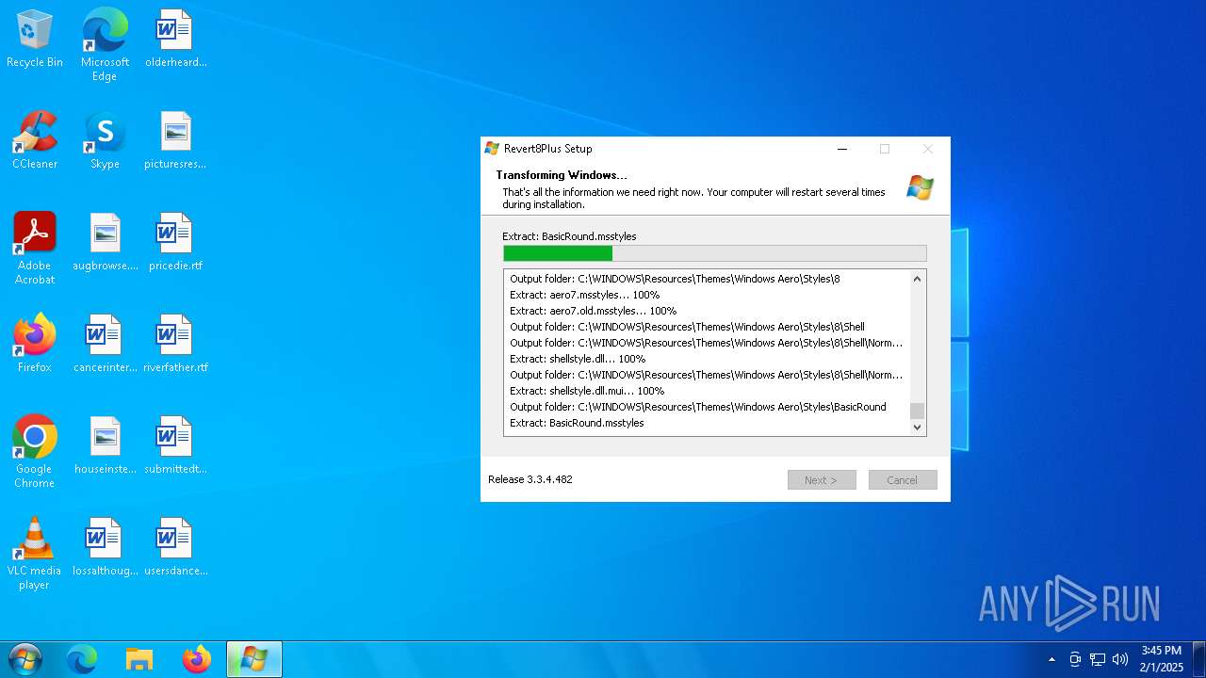Open the volume control tray icon
Screen dimensions: 1206x678
(x=1120, y=659)
